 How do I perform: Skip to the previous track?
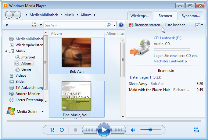90,130
